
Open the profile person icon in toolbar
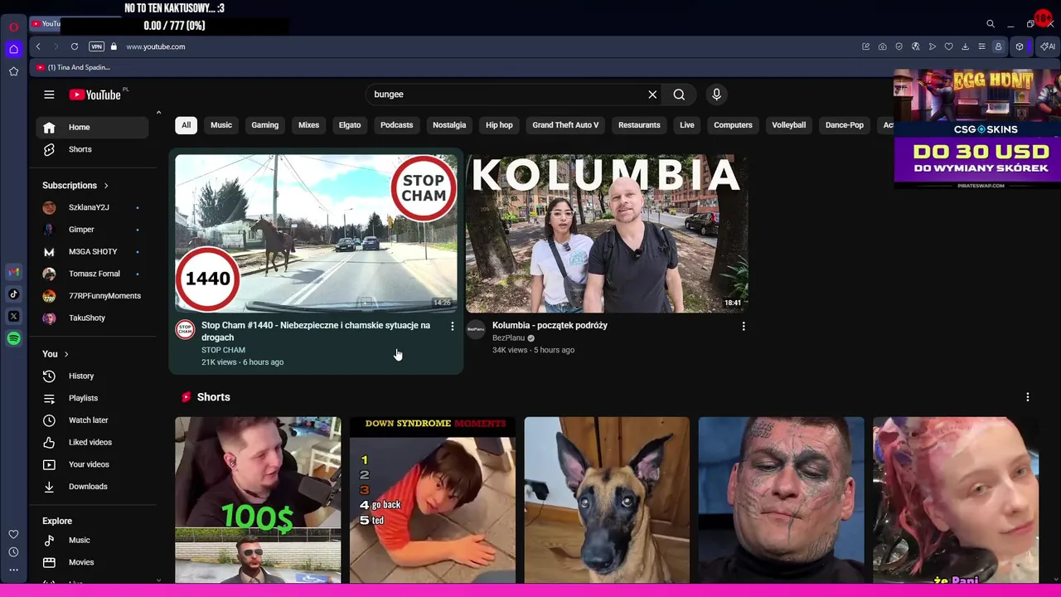pyautogui.click(x=998, y=46)
